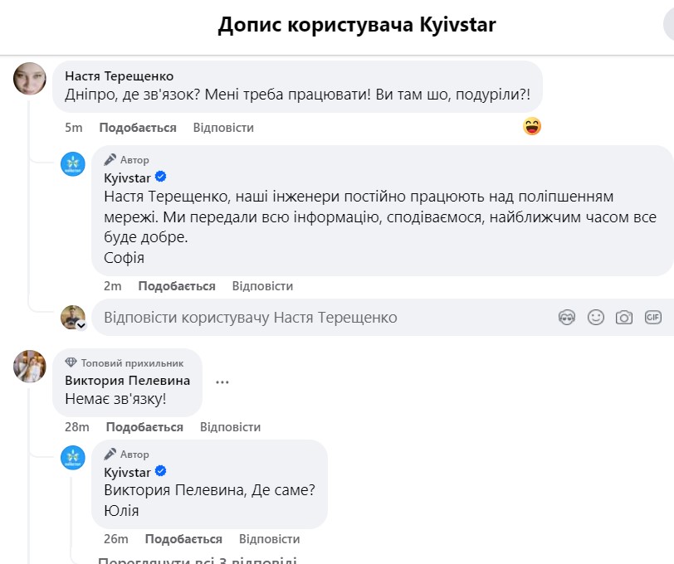Open the emoji picker in reply box

595,318
